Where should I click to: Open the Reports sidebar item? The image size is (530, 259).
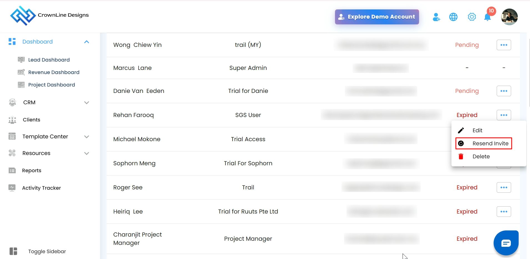click(x=32, y=170)
